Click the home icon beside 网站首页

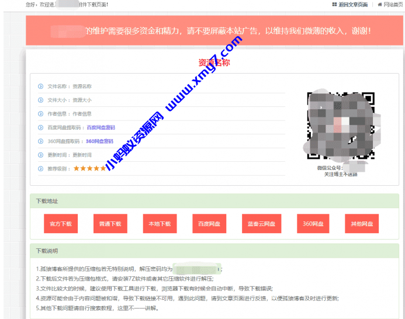[x=380, y=5]
